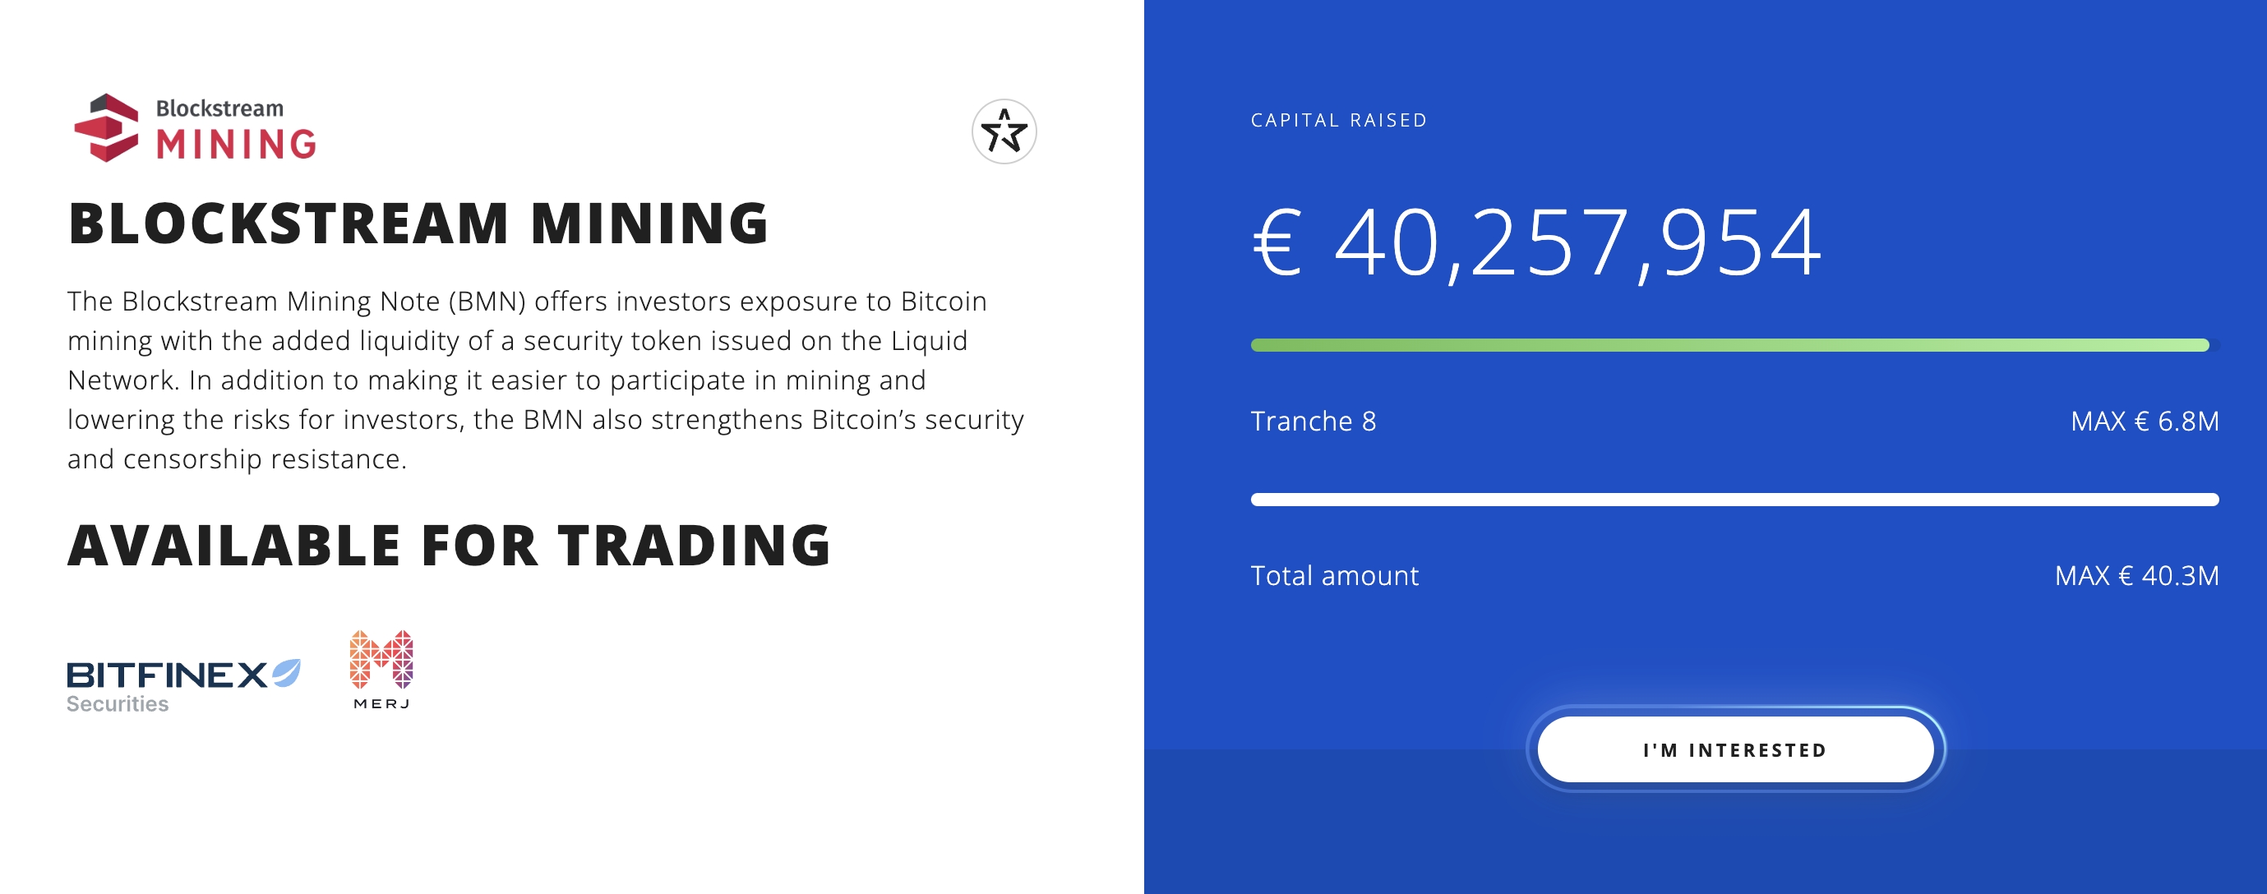Click the Total amount label
2267x894 pixels.
1334,575
